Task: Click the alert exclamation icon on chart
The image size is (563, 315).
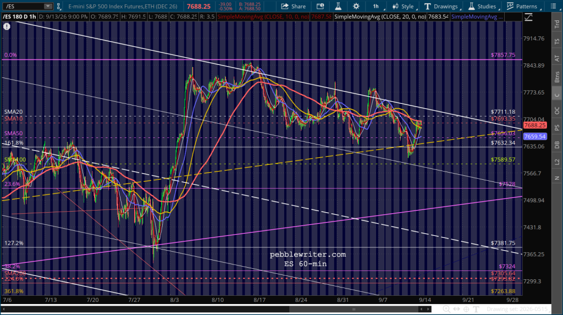Action: coord(7,26)
